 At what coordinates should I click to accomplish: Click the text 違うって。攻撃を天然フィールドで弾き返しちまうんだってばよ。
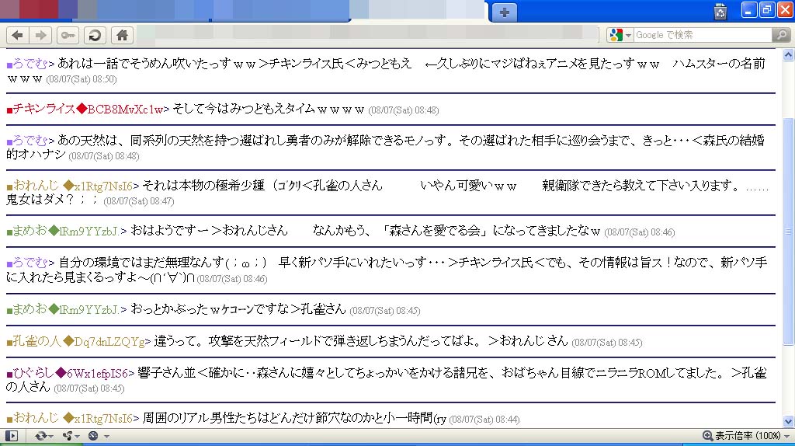pyautogui.click(x=318, y=341)
